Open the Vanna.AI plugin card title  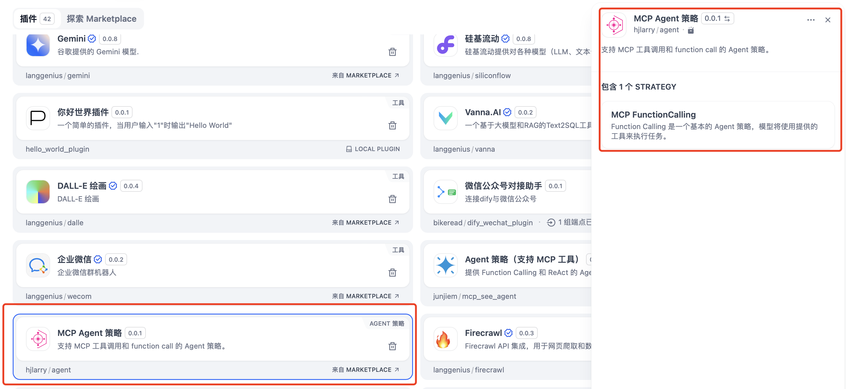(483, 112)
